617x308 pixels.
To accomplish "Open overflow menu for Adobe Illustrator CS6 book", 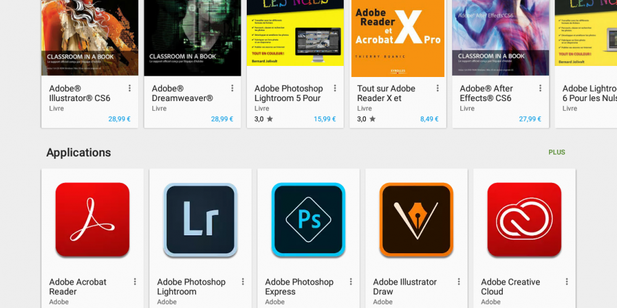I will pyautogui.click(x=130, y=88).
